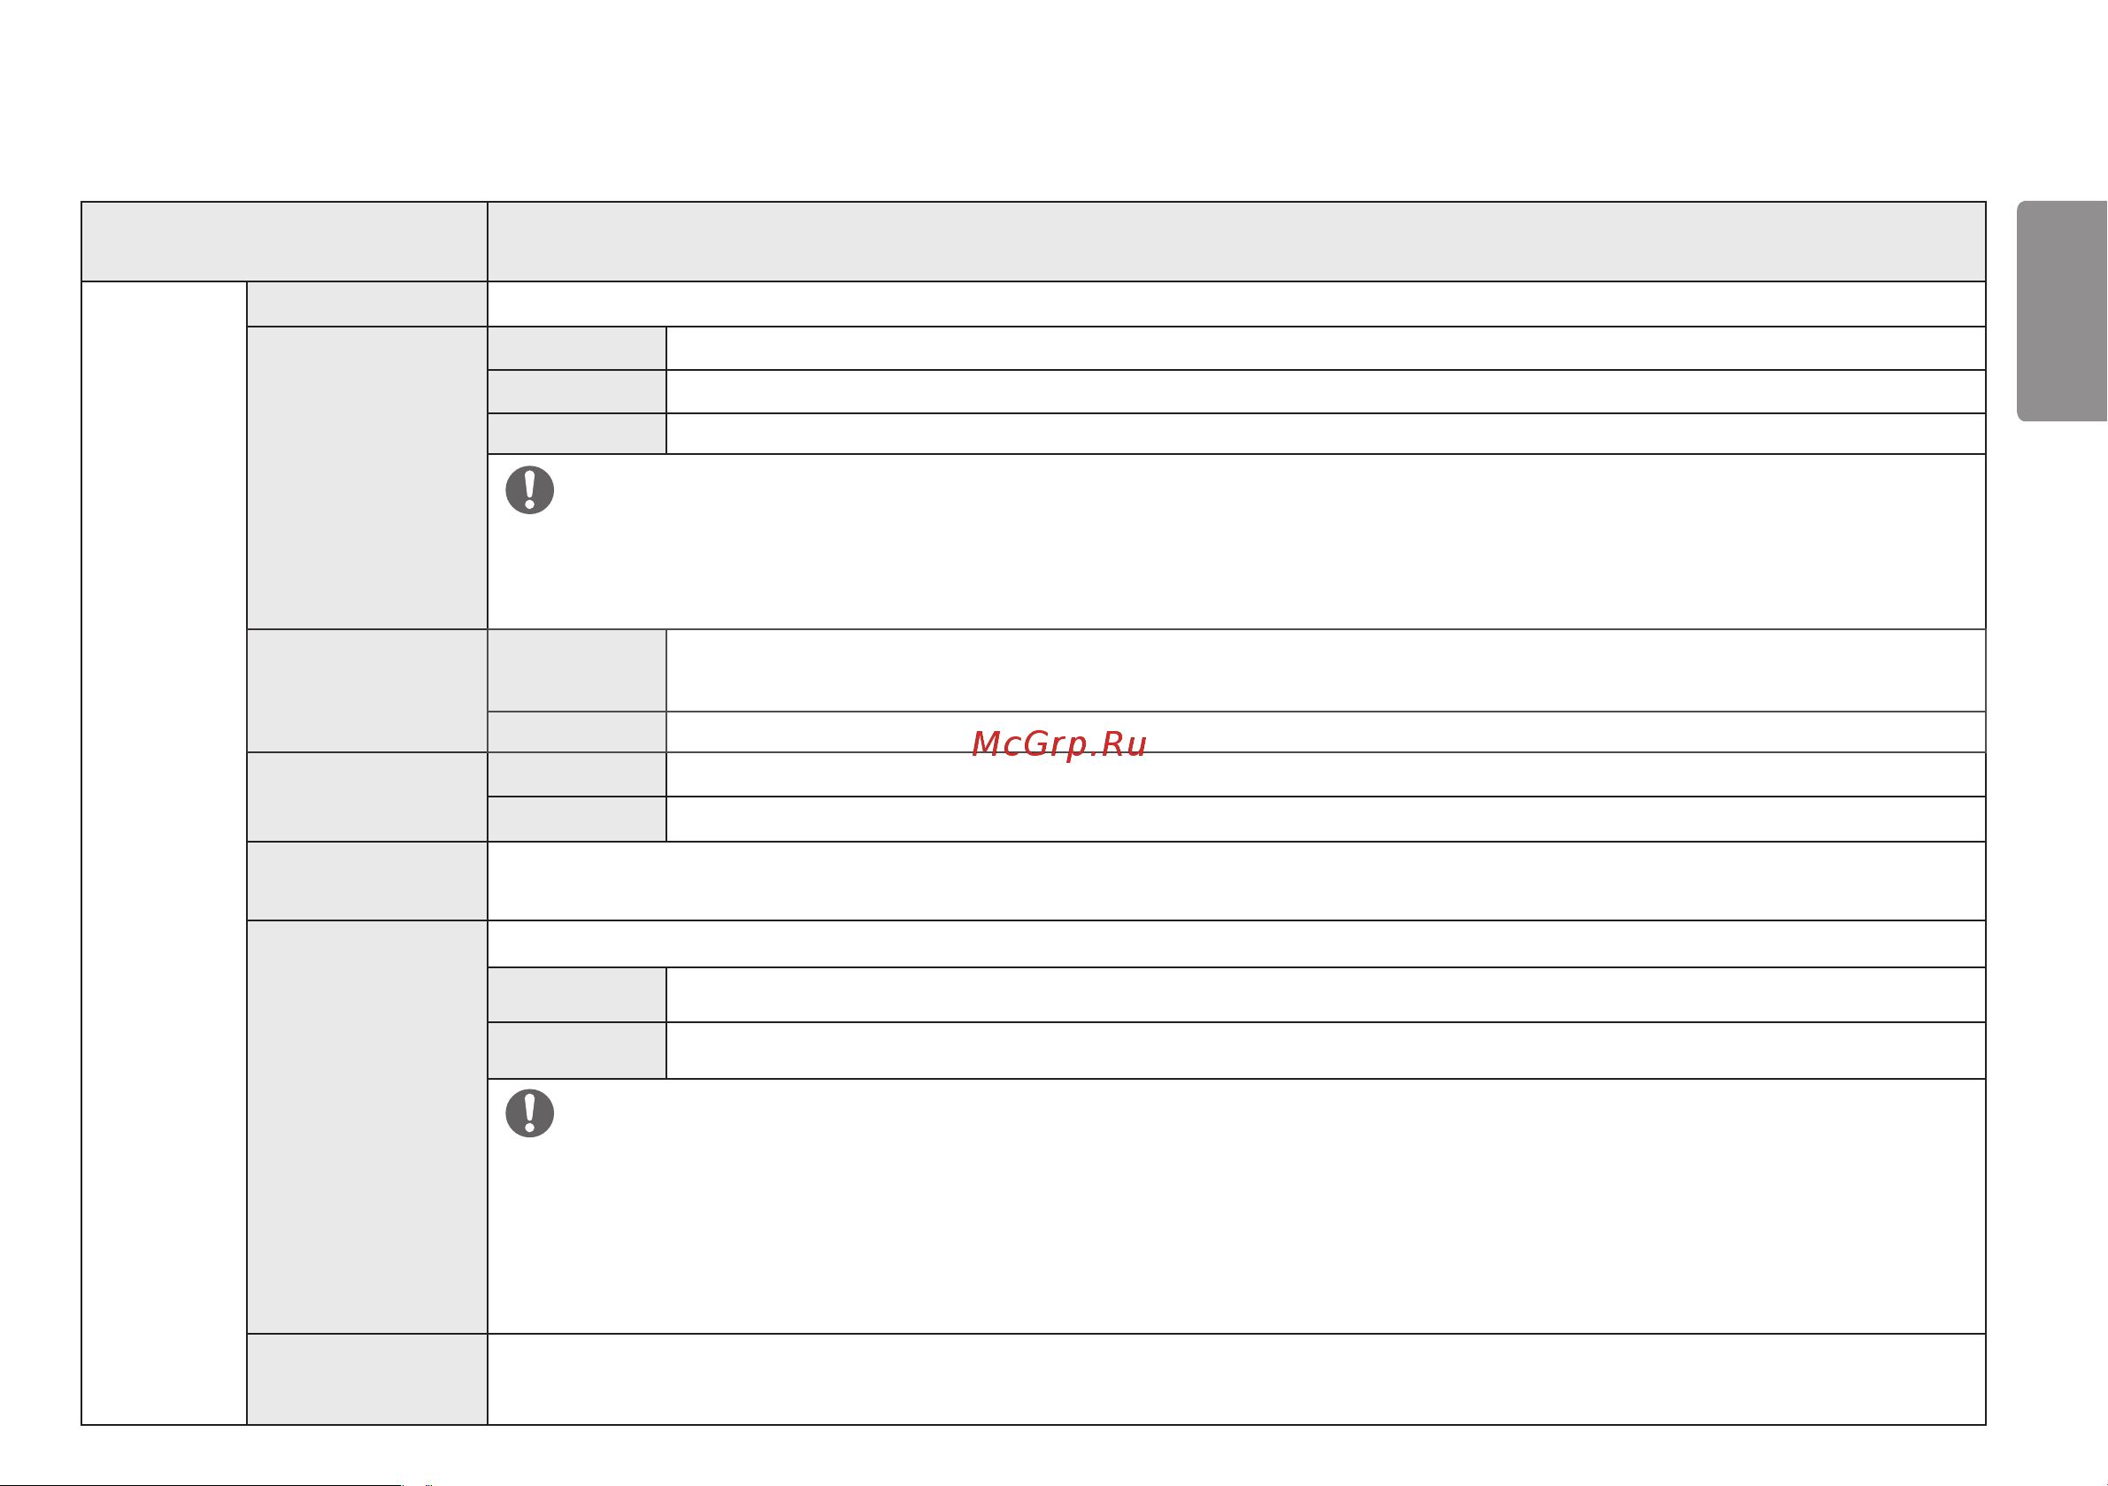This screenshot has width=2108, height=1486.
Task: Click the gray sub-cell immediately above the lower caution icon
Action: point(577,1051)
